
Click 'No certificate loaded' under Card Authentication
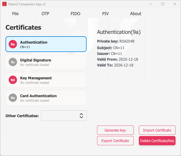[35, 101]
